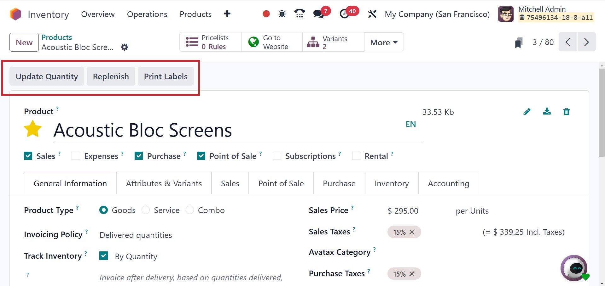The image size is (605, 286).
Task: Open the activities clock icon
Action: coord(345,14)
